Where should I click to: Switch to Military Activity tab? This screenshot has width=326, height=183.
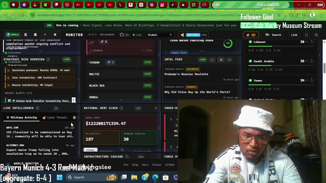pyautogui.click(x=22, y=117)
